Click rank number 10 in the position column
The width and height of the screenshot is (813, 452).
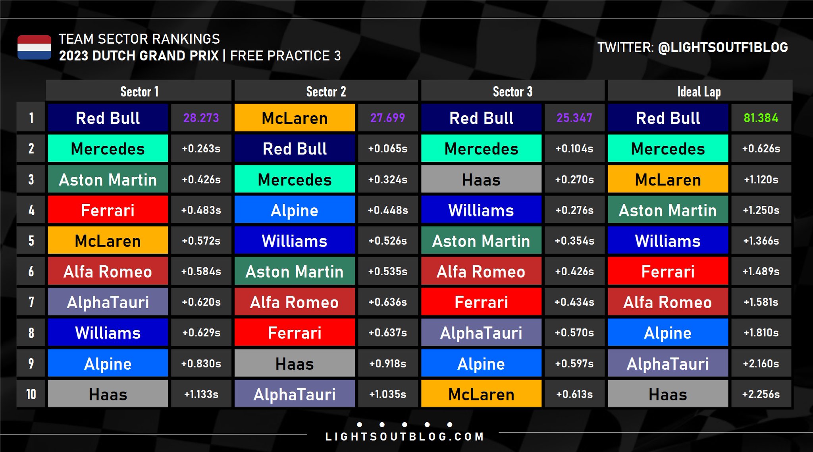coord(31,394)
